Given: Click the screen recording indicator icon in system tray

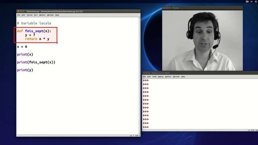Looking at the screenshot, I should (247, 2).
